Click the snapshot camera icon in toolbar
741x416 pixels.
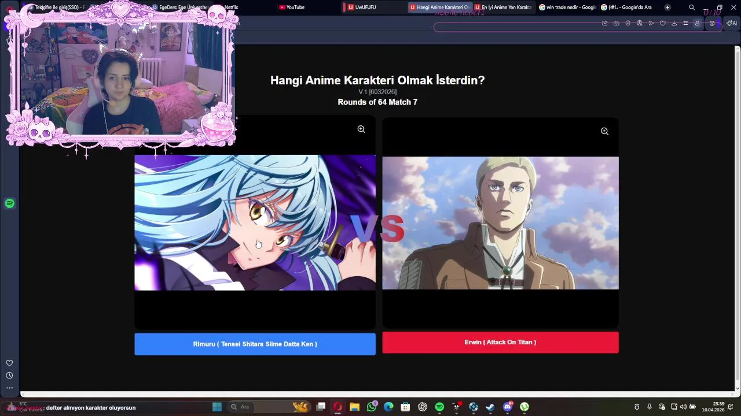tap(617, 23)
